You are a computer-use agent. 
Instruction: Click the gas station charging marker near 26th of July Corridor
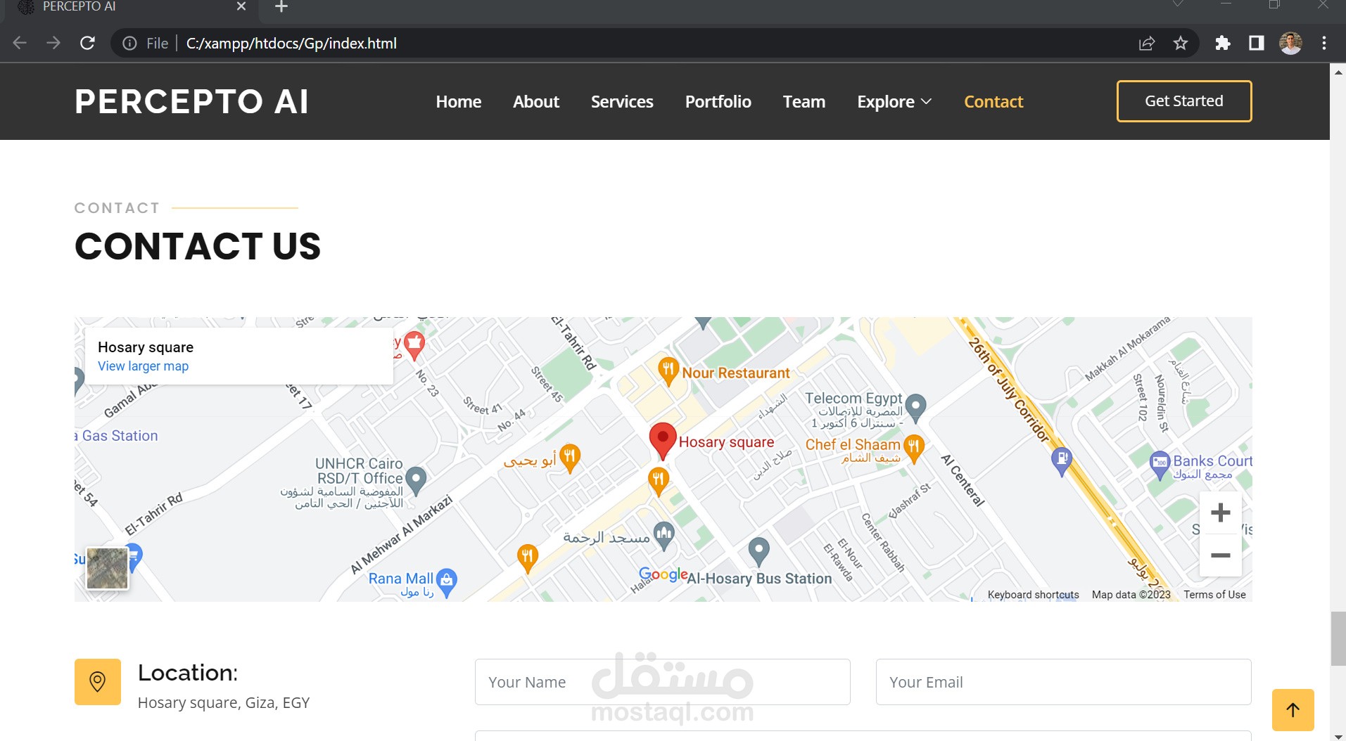click(1062, 462)
